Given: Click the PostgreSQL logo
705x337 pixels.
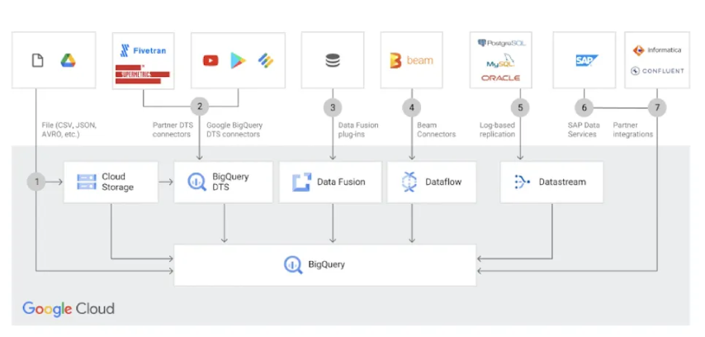Looking at the screenshot, I should click(499, 41).
